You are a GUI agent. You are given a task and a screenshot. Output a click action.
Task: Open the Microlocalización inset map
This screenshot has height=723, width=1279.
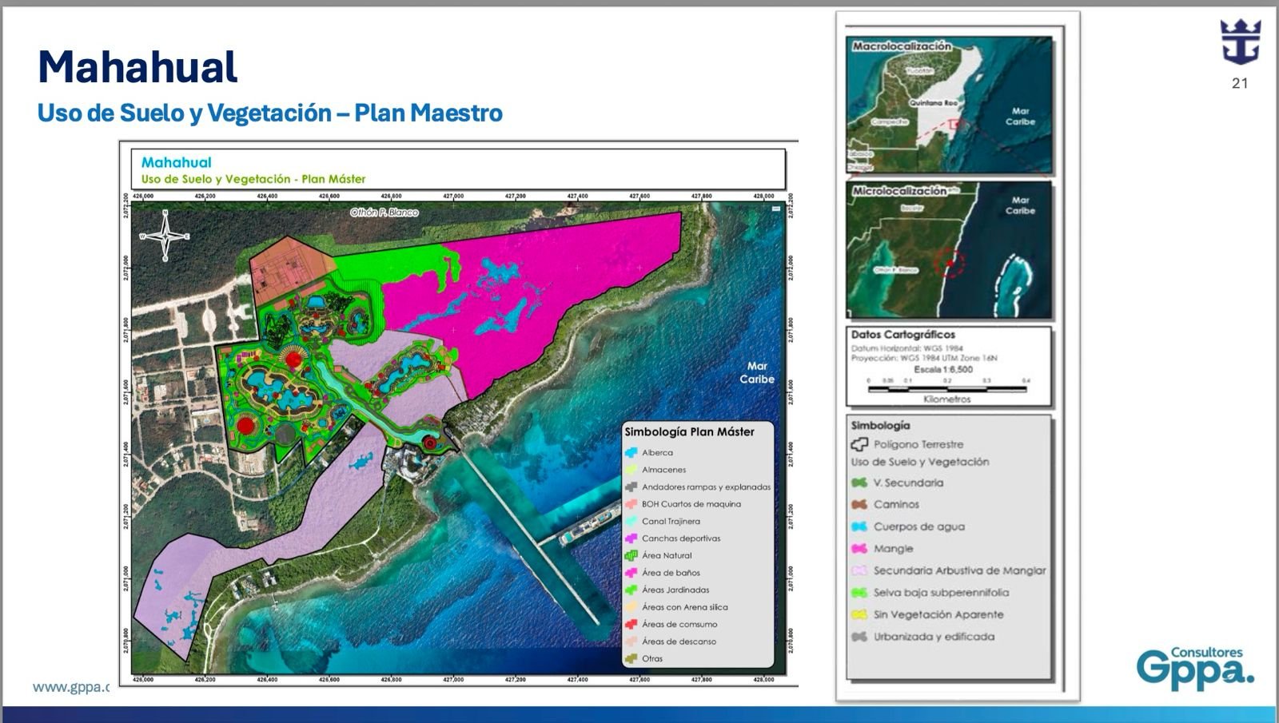coord(949,251)
